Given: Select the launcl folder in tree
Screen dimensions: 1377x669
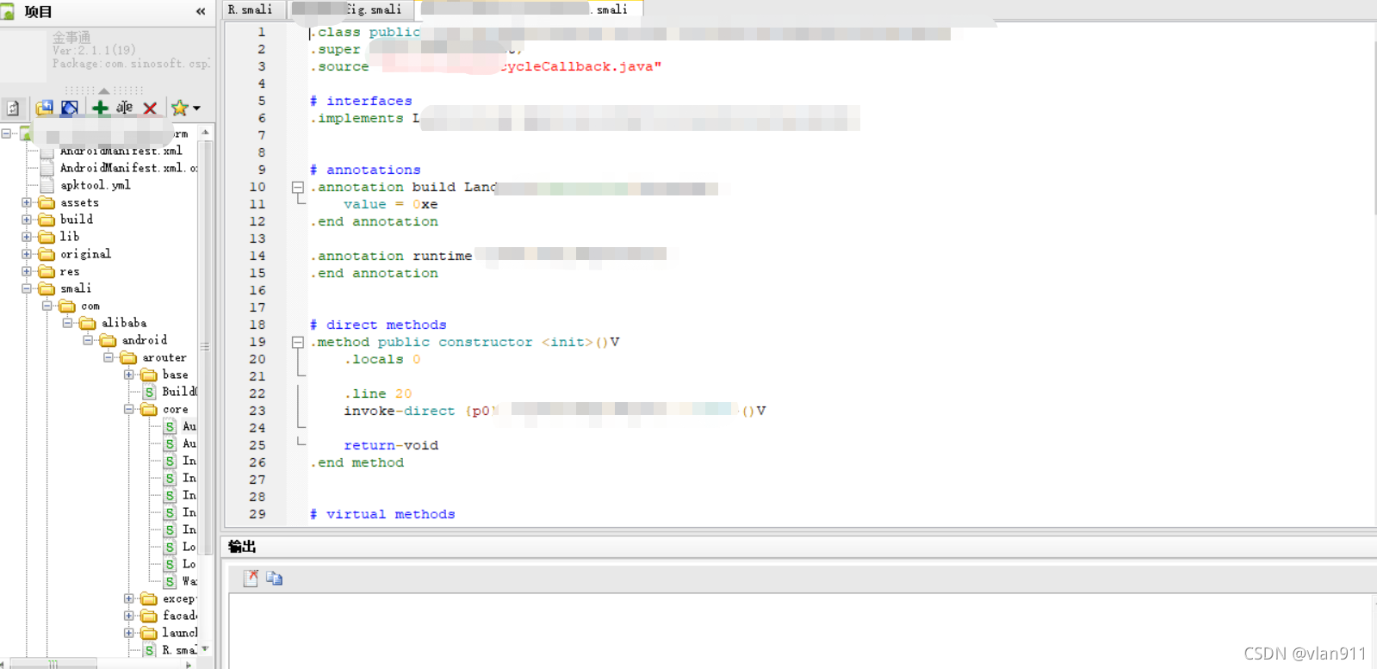Looking at the screenshot, I should [x=179, y=633].
